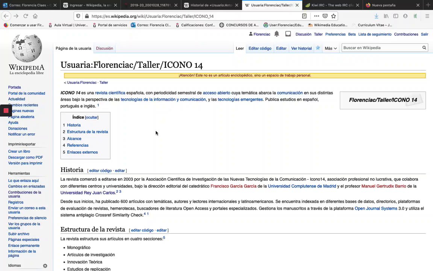Image resolution: width=433 pixels, height=271 pixels.
Task: Stop recording with red square button
Action: [6, 111]
